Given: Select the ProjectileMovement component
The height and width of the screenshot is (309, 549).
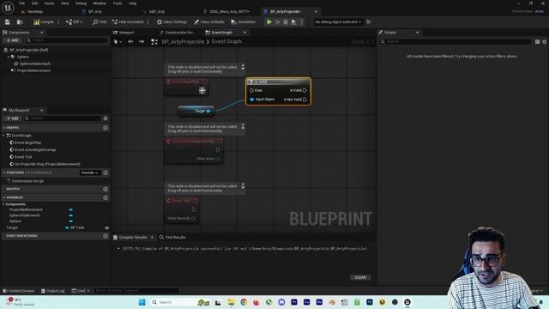Looking at the screenshot, I should click(x=33, y=70).
